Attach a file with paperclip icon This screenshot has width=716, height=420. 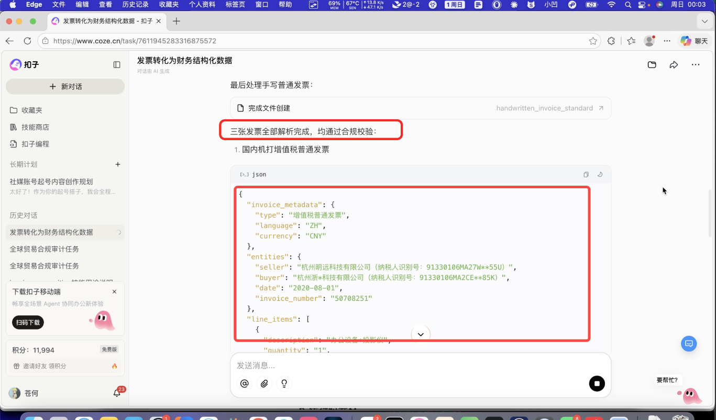tap(265, 383)
